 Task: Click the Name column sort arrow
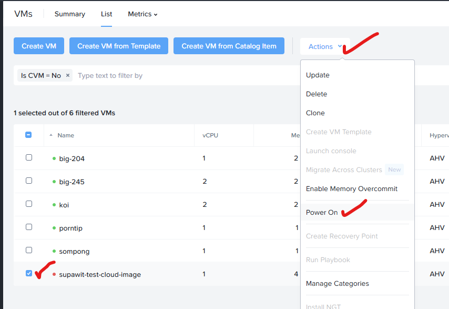point(51,135)
